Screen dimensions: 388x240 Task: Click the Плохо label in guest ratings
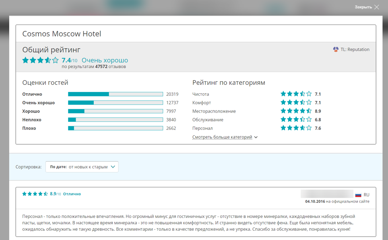pyautogui.click(x=29, y=128)
